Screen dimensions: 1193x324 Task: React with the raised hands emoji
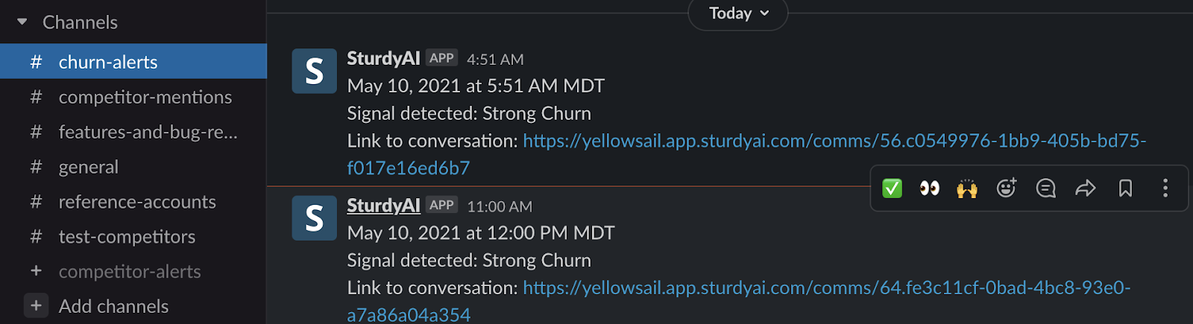(x=967, y=188)
